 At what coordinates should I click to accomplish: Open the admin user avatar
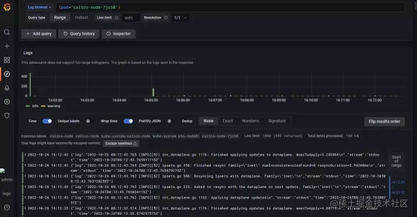tap(3, 171)
